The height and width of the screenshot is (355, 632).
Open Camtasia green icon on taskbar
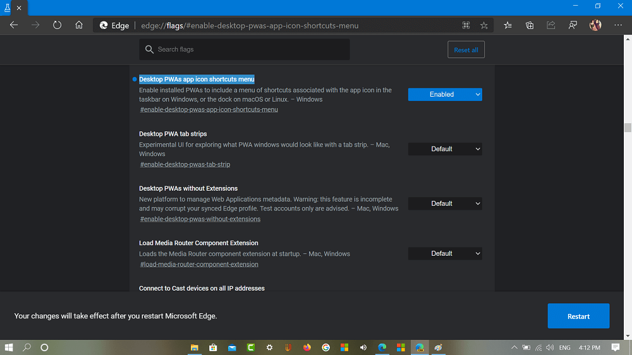point(251,347)
